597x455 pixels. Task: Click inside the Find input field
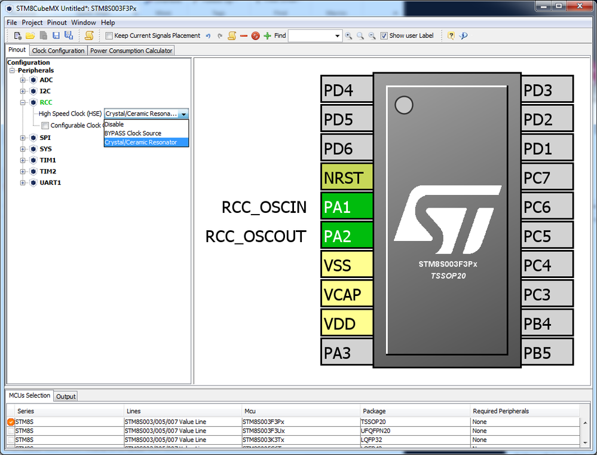(311, 36)
